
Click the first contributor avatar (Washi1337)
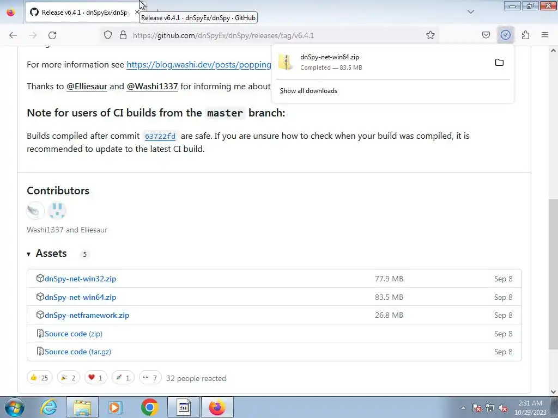pyautogui.click(x=35, y=211)
